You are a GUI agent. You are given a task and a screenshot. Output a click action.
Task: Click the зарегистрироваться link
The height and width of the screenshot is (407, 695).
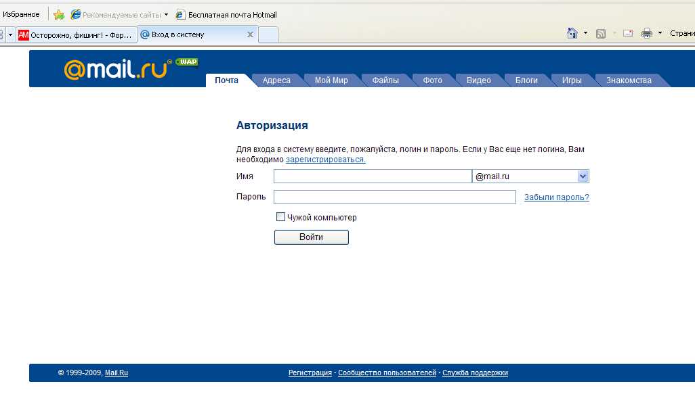click(325, 160)
